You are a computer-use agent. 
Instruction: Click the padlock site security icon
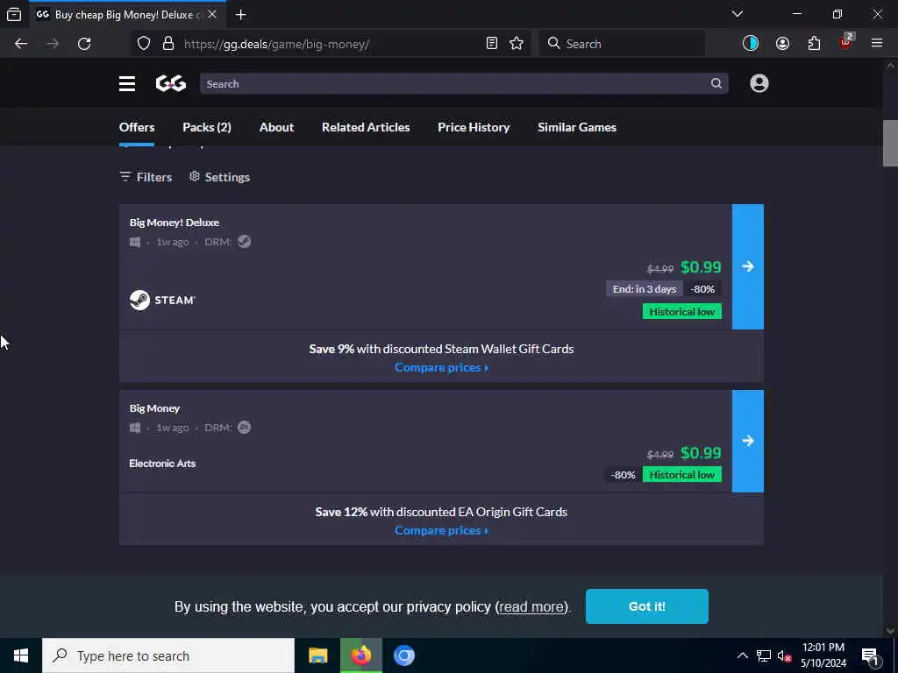click(167, 44)
